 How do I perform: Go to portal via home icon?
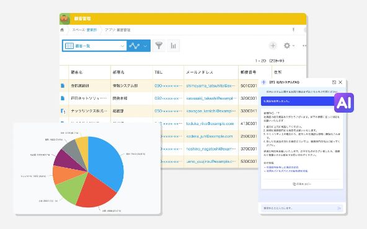62,30
